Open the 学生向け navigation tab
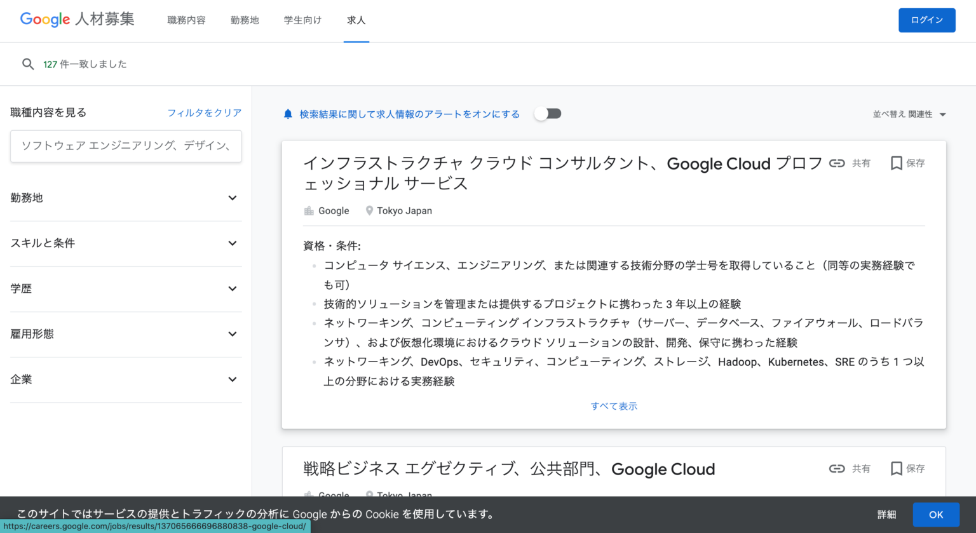976x533 pixels. (x=302, y=20)
